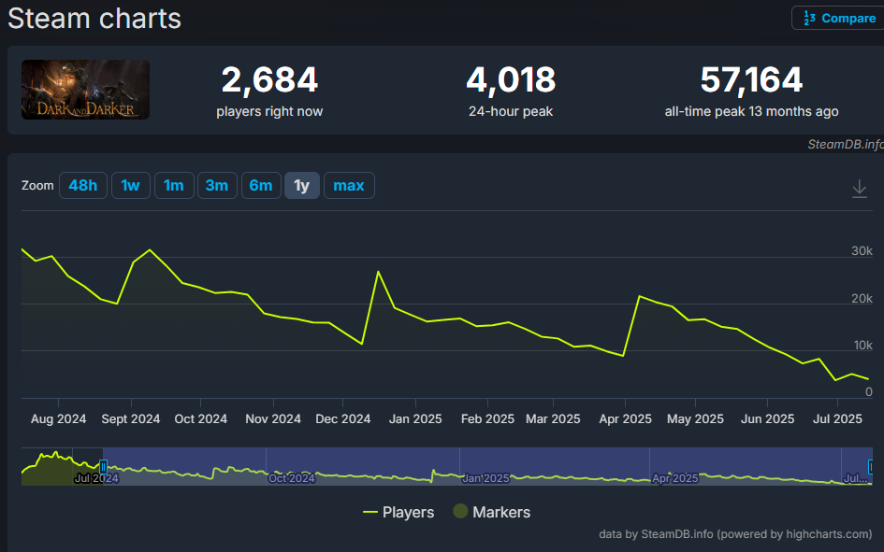
Task: Click the Compare button
Action: 839,18
